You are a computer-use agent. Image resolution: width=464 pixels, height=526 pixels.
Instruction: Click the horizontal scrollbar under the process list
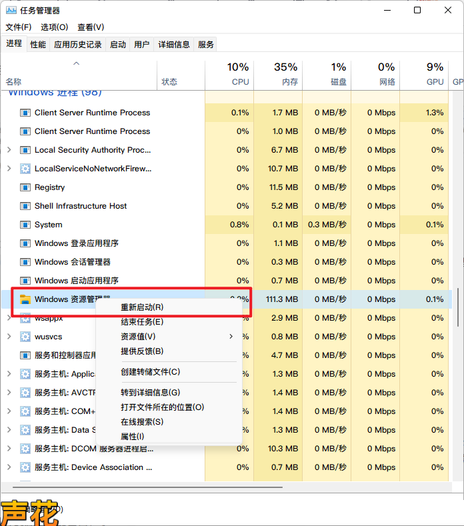[x=147, y=487]
